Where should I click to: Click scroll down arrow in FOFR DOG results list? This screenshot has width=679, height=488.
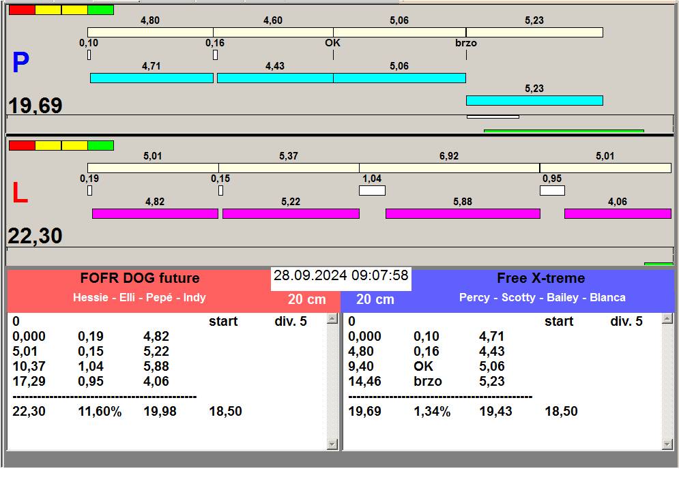(x=332, y=444)
